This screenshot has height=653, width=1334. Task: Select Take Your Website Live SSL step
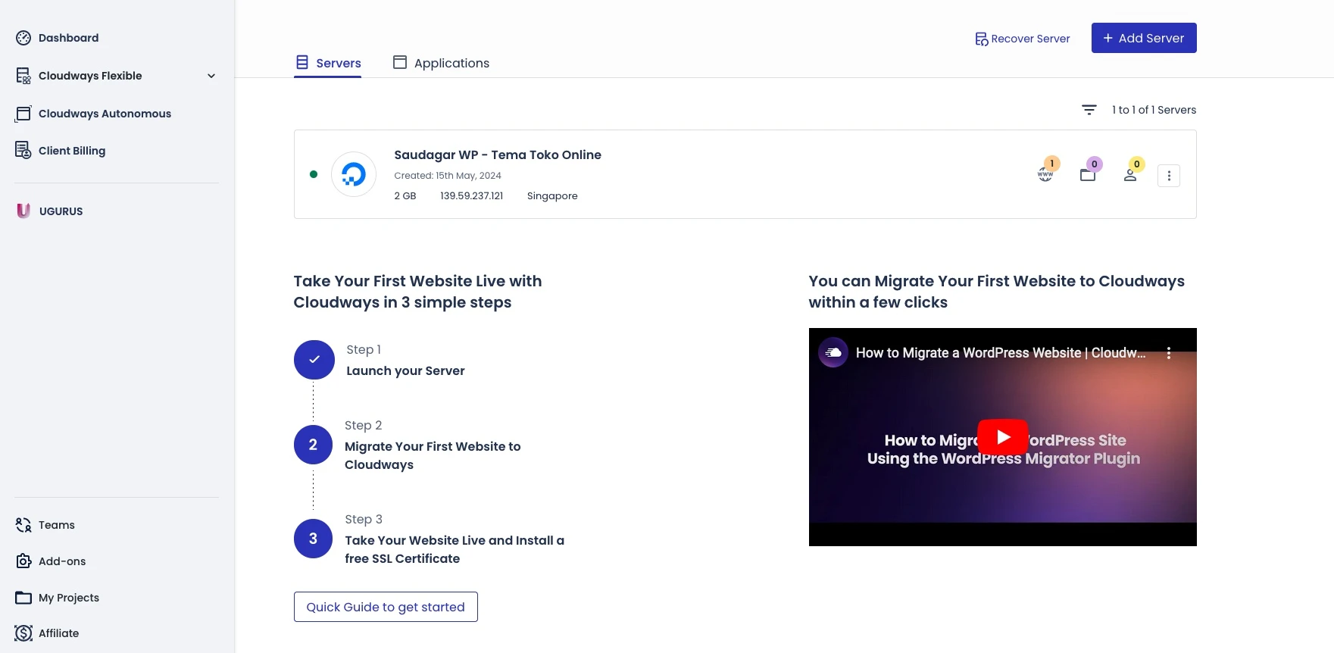coord(455,549)
